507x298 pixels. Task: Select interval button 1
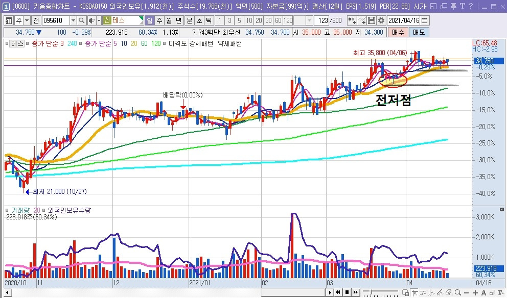coord(220,20)
